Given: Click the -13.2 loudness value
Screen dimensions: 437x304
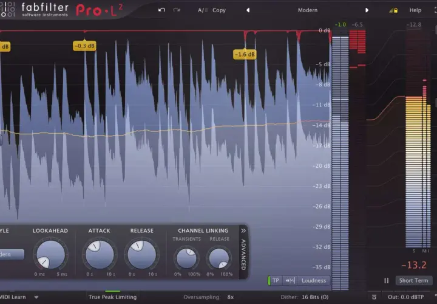Looking at the screenshot, I should click(414, 265).
